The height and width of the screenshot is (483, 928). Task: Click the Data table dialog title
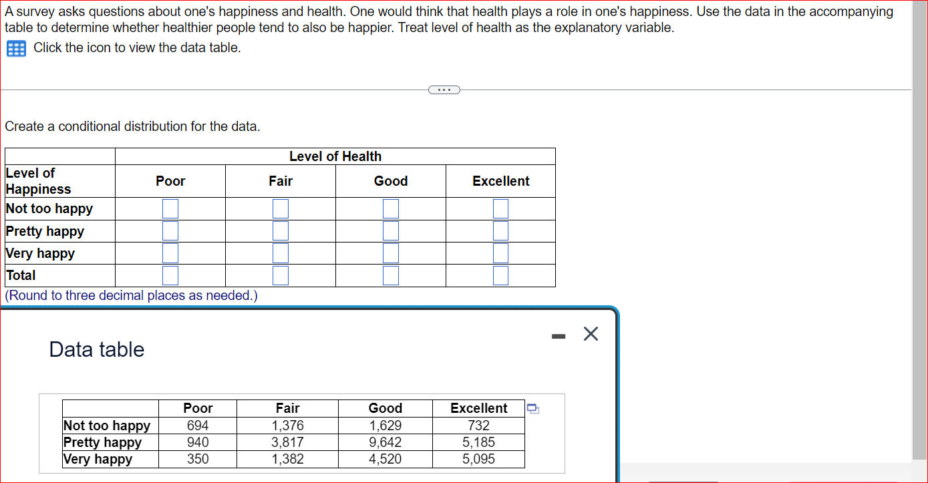click(x=96, y=349)
